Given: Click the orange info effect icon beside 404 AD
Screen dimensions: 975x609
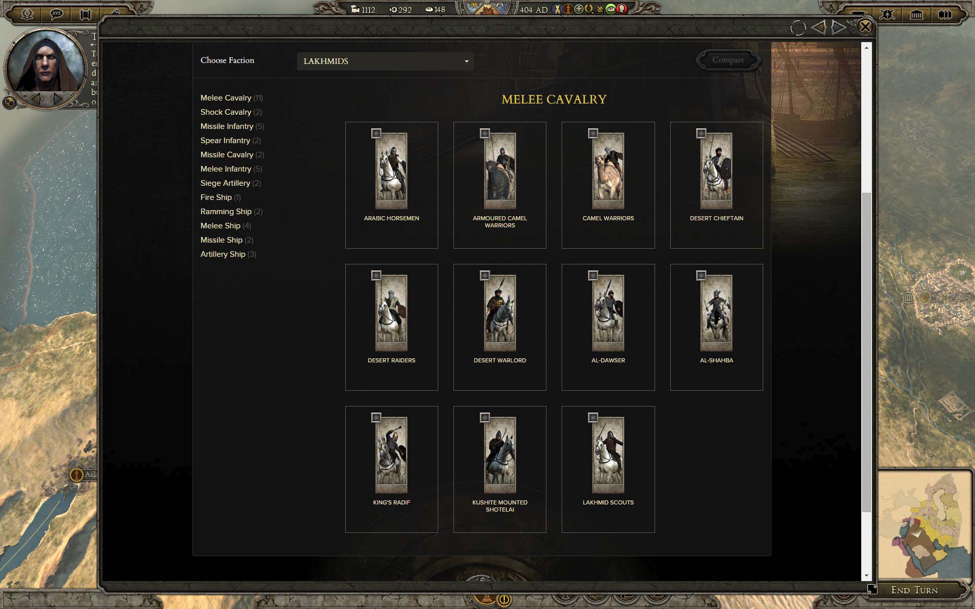Looking at the screenshot, I should coord(568,9).
